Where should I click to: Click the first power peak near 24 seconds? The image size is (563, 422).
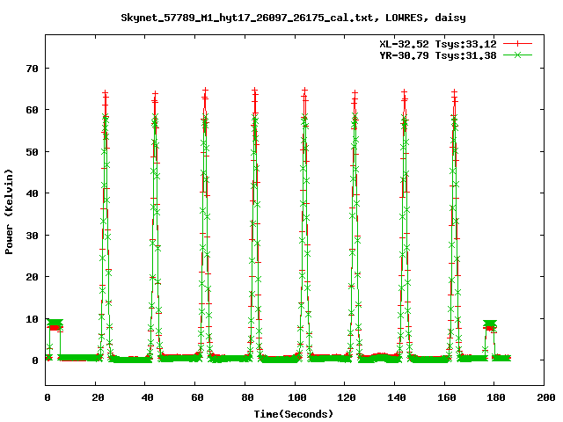pos(106,226)
